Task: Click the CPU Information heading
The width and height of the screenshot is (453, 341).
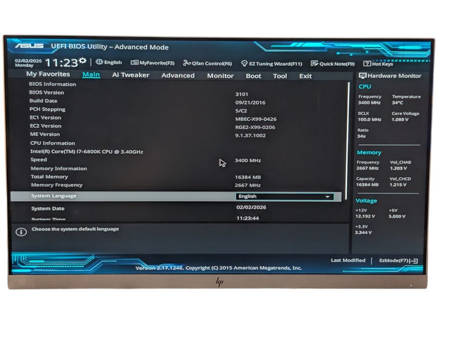Action: (x=53, y=143)
